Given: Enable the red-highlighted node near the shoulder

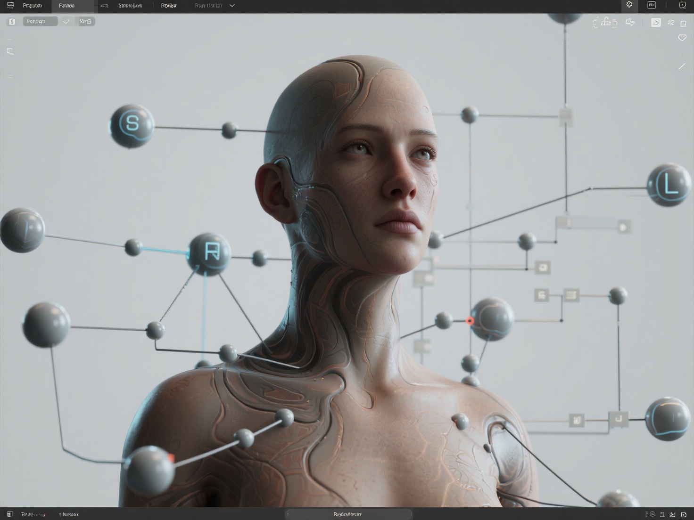Looking at the screenshot, I should (x=470, y=320).
